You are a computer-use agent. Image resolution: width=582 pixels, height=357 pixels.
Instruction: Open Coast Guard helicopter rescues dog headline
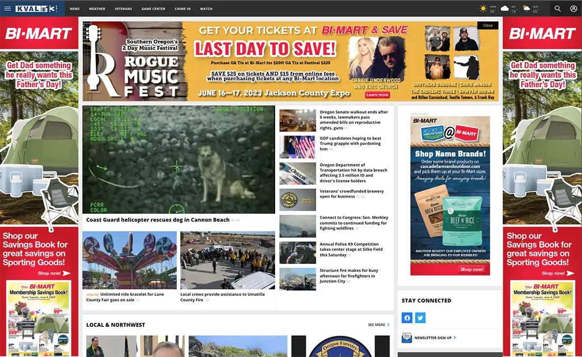(158, 219)
